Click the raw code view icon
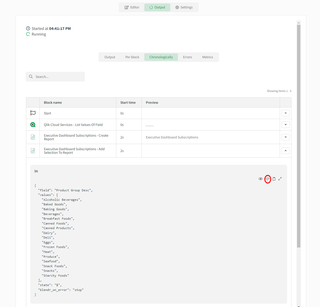Screen dimensions: 320x307 click(x=267, y=179)
